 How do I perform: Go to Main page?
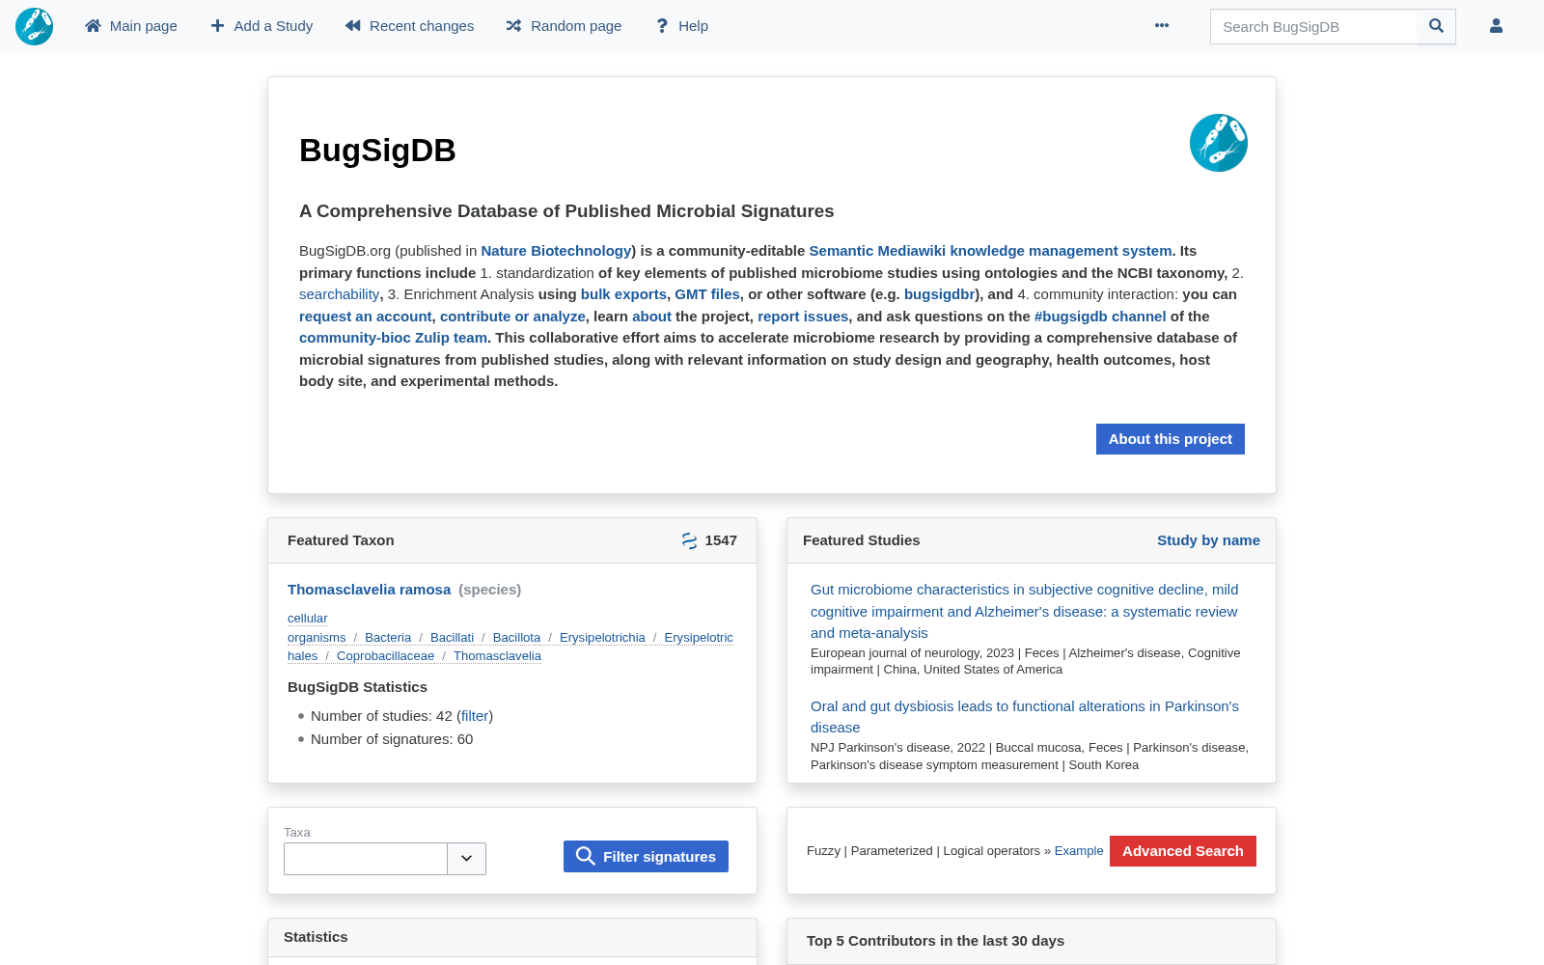coord(131,26)
